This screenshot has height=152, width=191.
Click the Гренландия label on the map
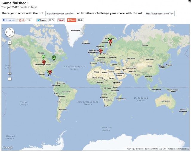tap(75, 31)
